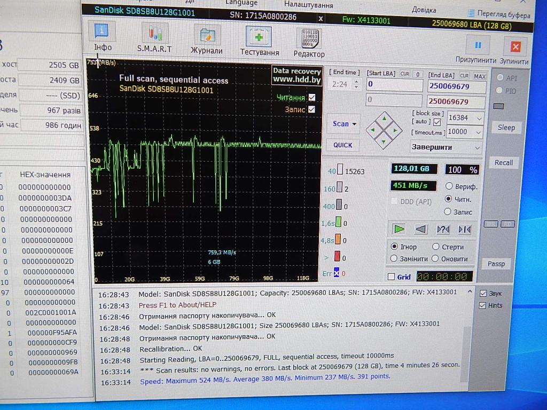547x410 pixels.
Task: Click MAX button next to End LBA
Action: pos(480,76)
